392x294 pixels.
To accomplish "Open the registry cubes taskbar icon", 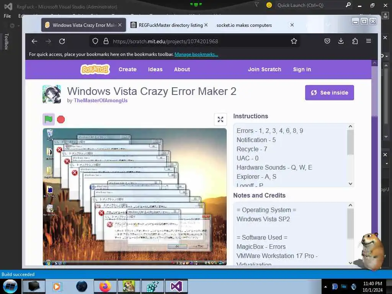I will tap(152, 286).
